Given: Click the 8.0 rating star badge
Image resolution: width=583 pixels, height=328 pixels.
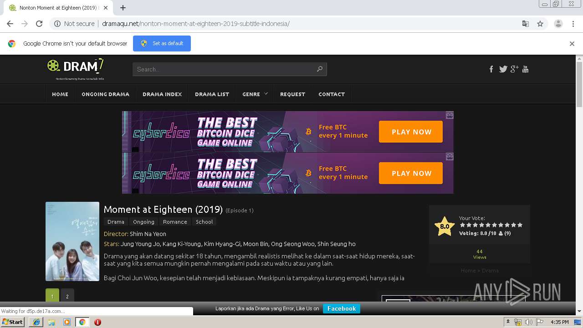Looking at the screenshot, I should [445, 226].
